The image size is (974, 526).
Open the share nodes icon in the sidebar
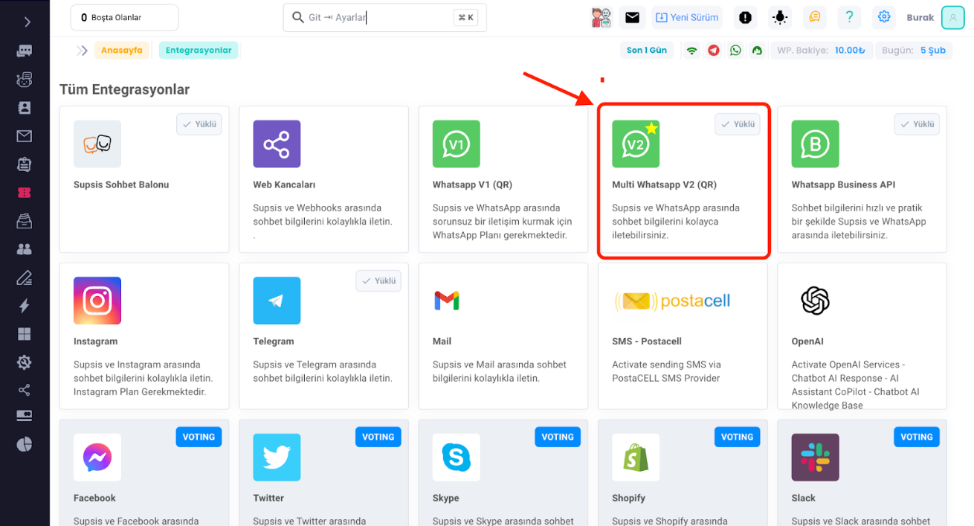tap(25, 390)
